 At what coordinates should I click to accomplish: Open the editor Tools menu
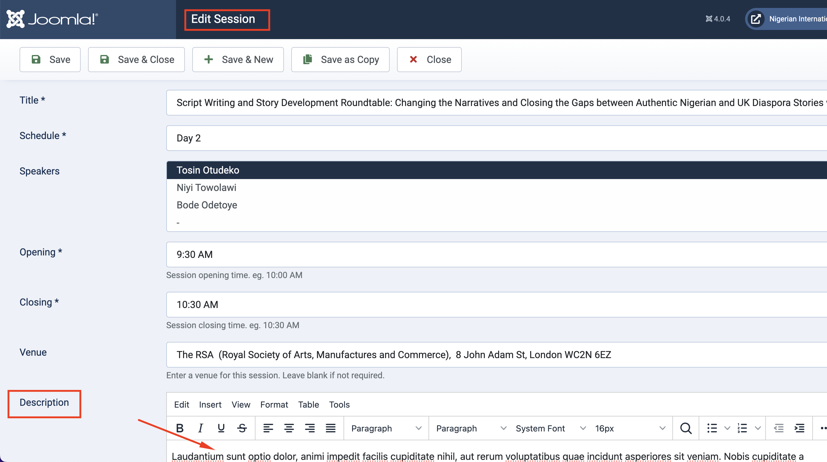point(339,405)
